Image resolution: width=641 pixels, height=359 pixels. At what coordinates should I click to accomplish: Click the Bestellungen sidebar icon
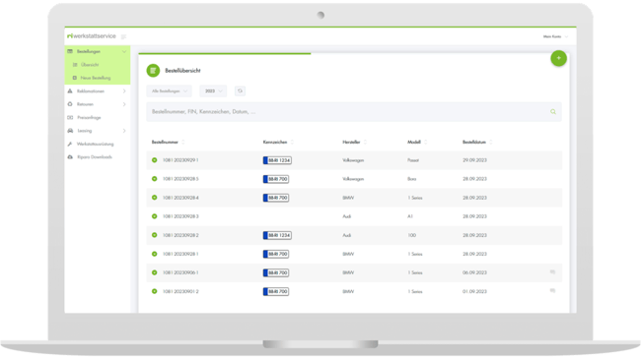(70, 51)
